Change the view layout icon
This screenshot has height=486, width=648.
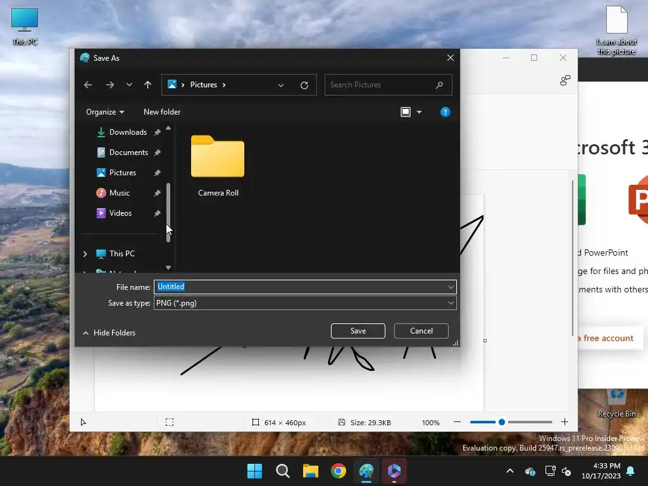[406, 112]
